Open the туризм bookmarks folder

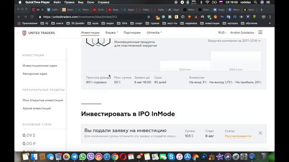click(153, 23)
